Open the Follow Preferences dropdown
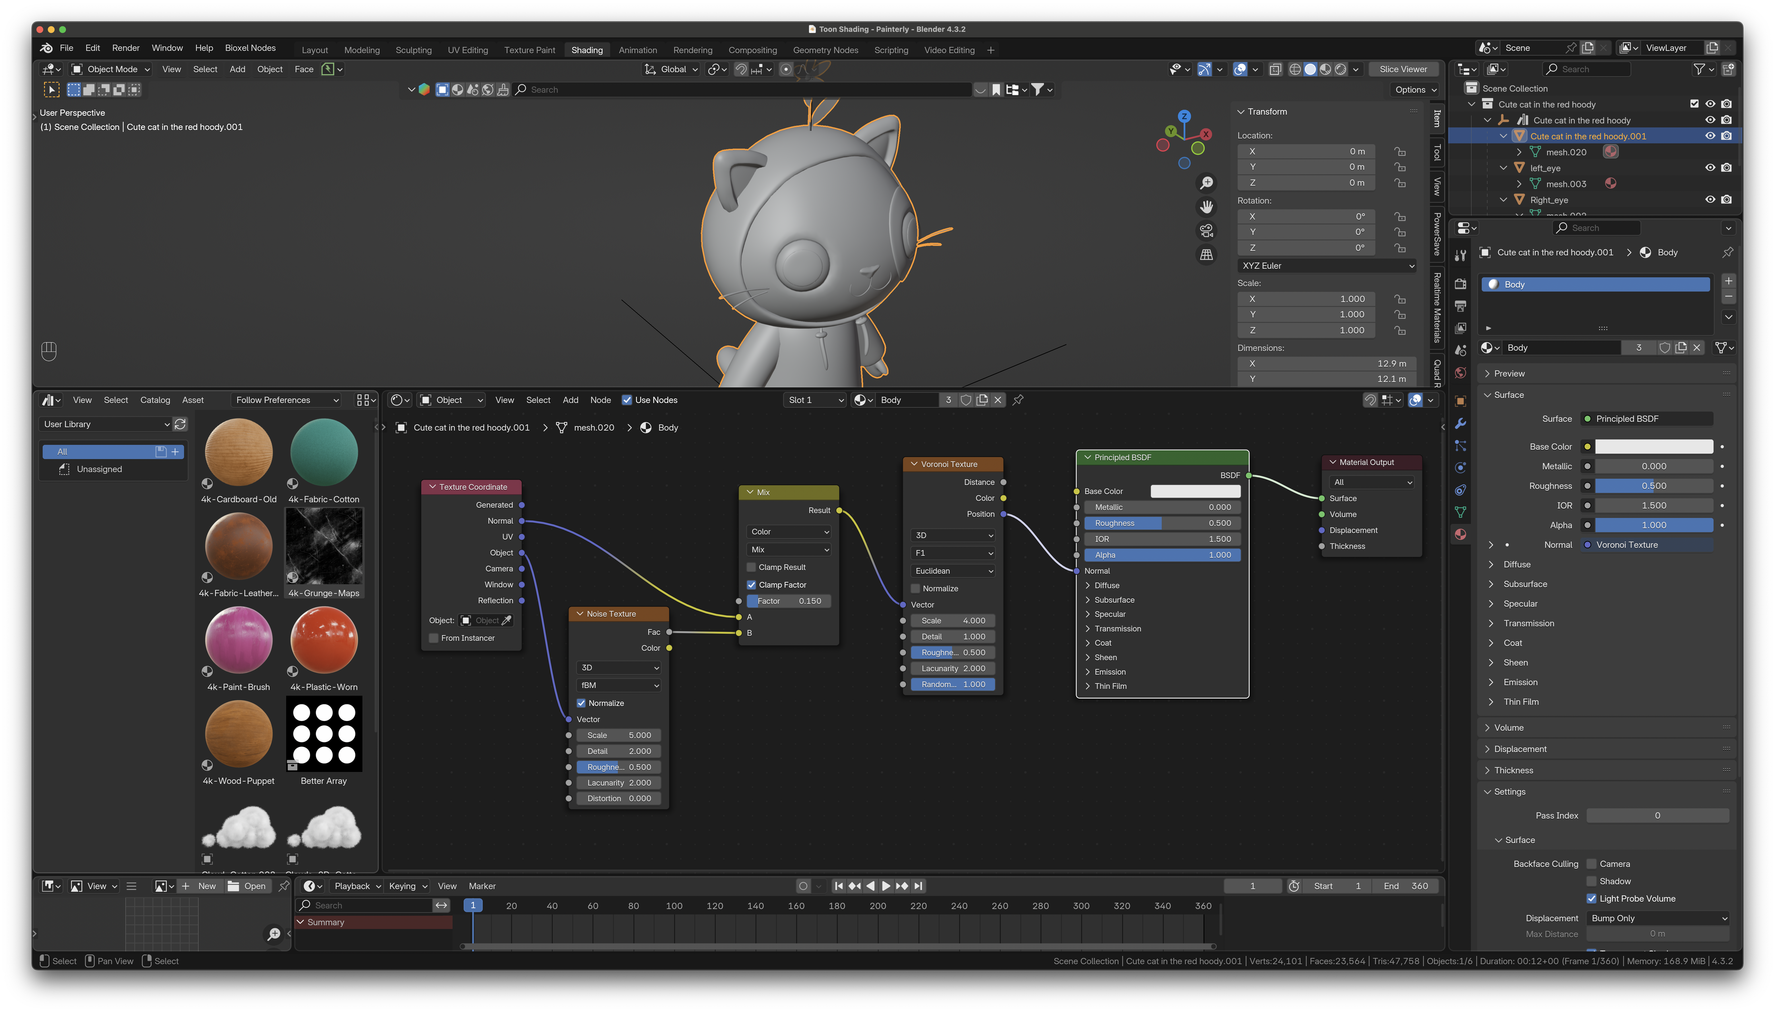The height and width of the screenshot is (1012, 1775). point(287,400)
